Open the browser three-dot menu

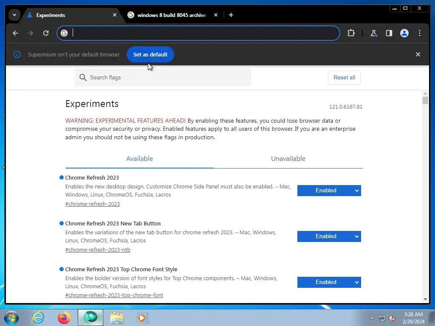(419, 33)
